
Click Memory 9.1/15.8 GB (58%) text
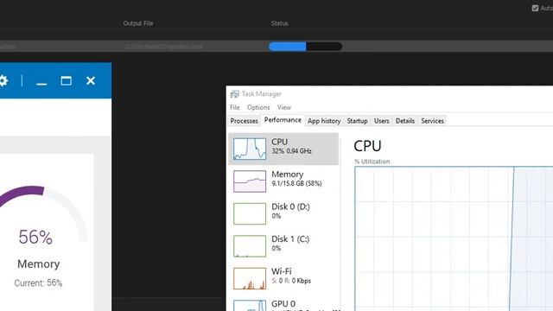[296, 179]
